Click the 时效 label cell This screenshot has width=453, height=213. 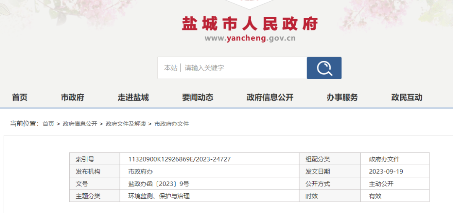tap(330, 196)
